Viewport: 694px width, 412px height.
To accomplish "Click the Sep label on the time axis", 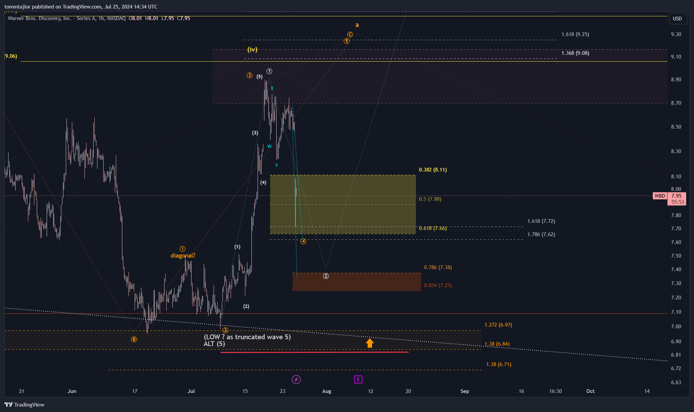I will [x=465, y=391].
